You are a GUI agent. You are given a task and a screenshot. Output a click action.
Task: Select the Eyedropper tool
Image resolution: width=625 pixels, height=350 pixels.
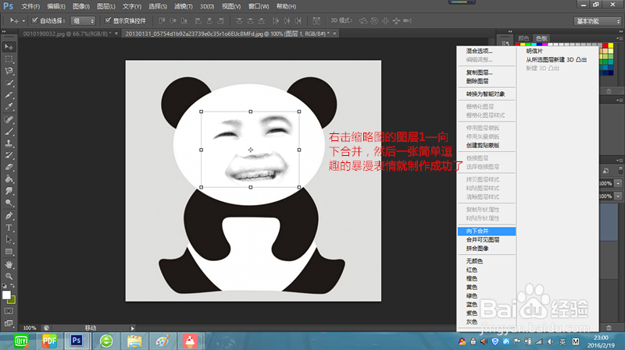[x=9, y=107]
